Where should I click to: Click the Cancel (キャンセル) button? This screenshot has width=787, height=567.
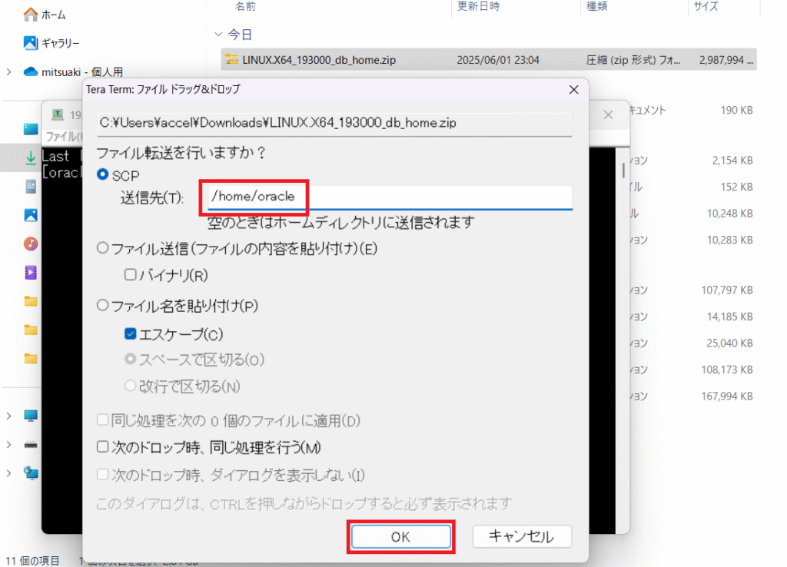pos(522,536)
